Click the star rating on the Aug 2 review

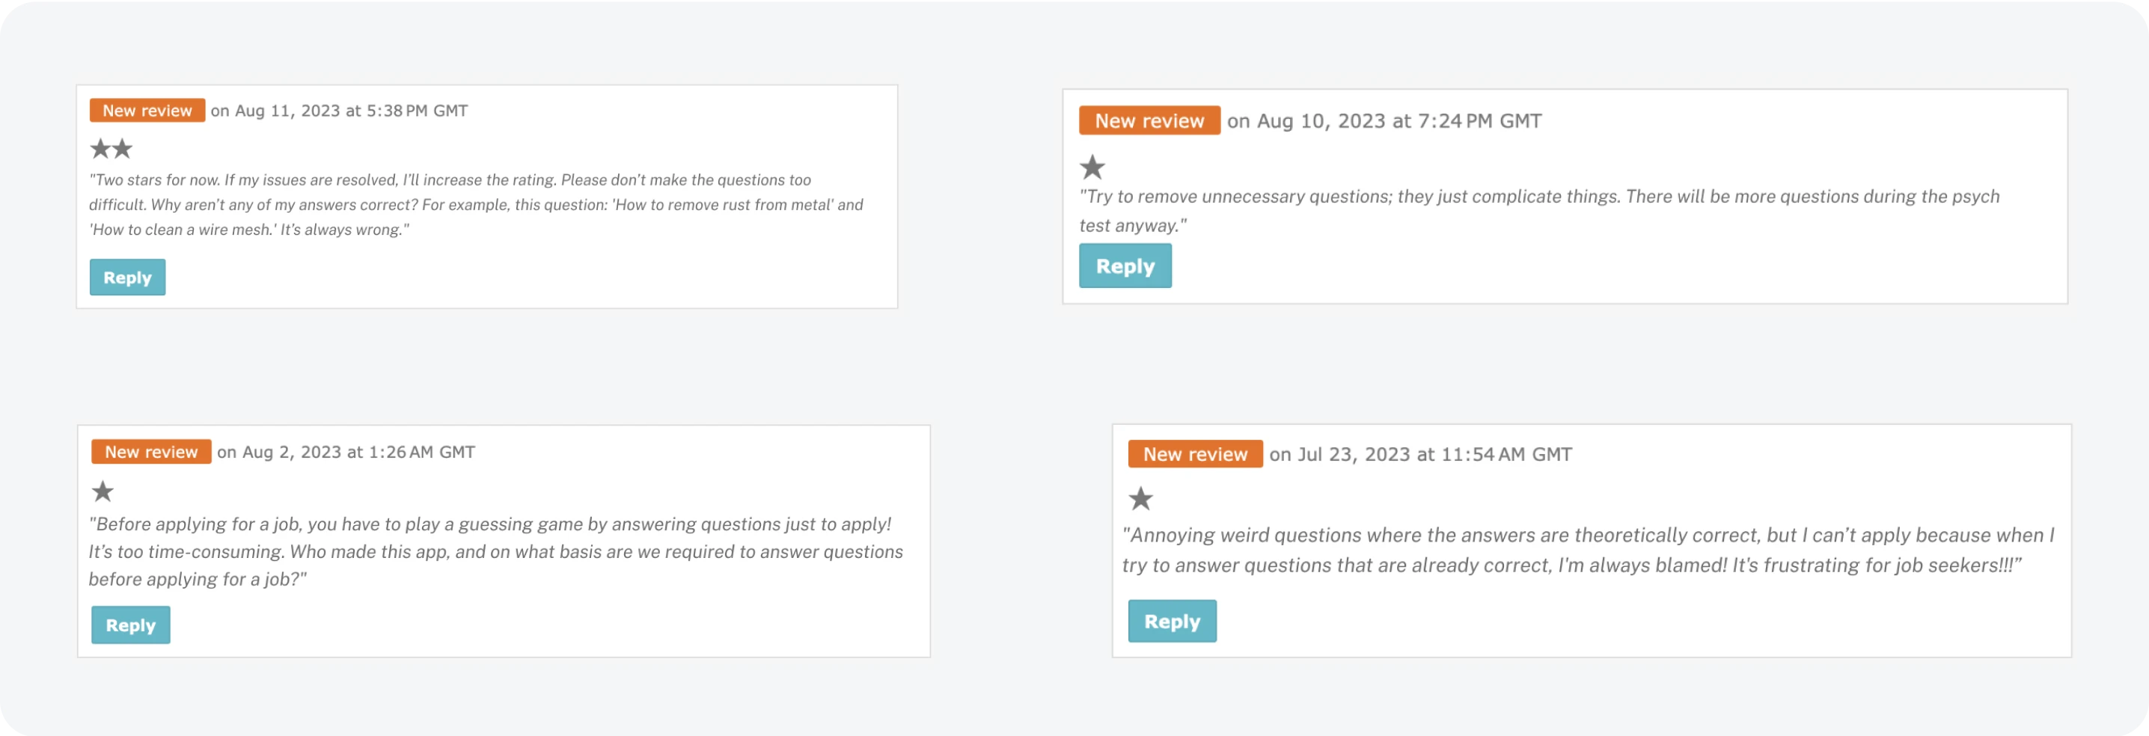coord(103,491)
